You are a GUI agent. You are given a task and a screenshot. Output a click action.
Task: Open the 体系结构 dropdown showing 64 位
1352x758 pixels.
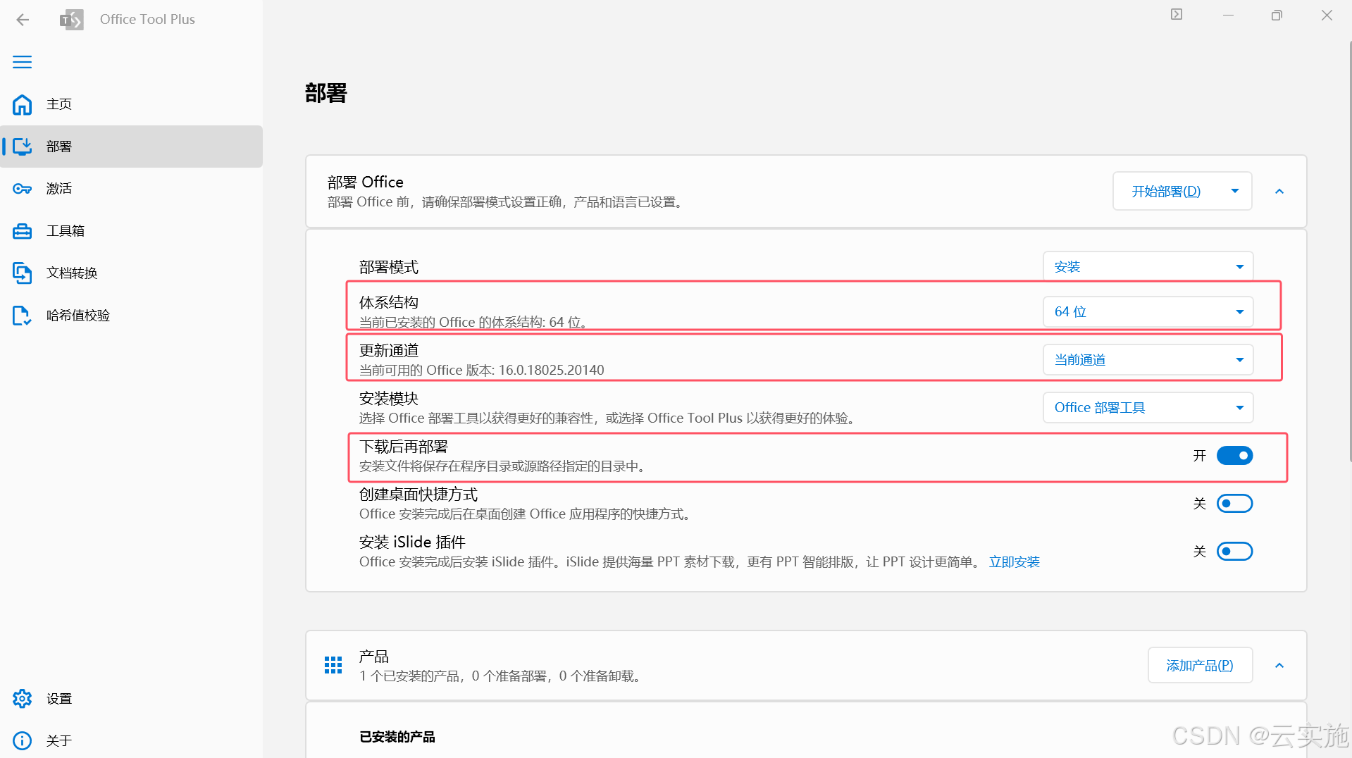(1148, 312)
